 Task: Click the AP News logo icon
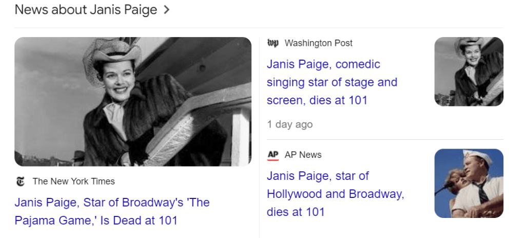(x=273, y=155)
